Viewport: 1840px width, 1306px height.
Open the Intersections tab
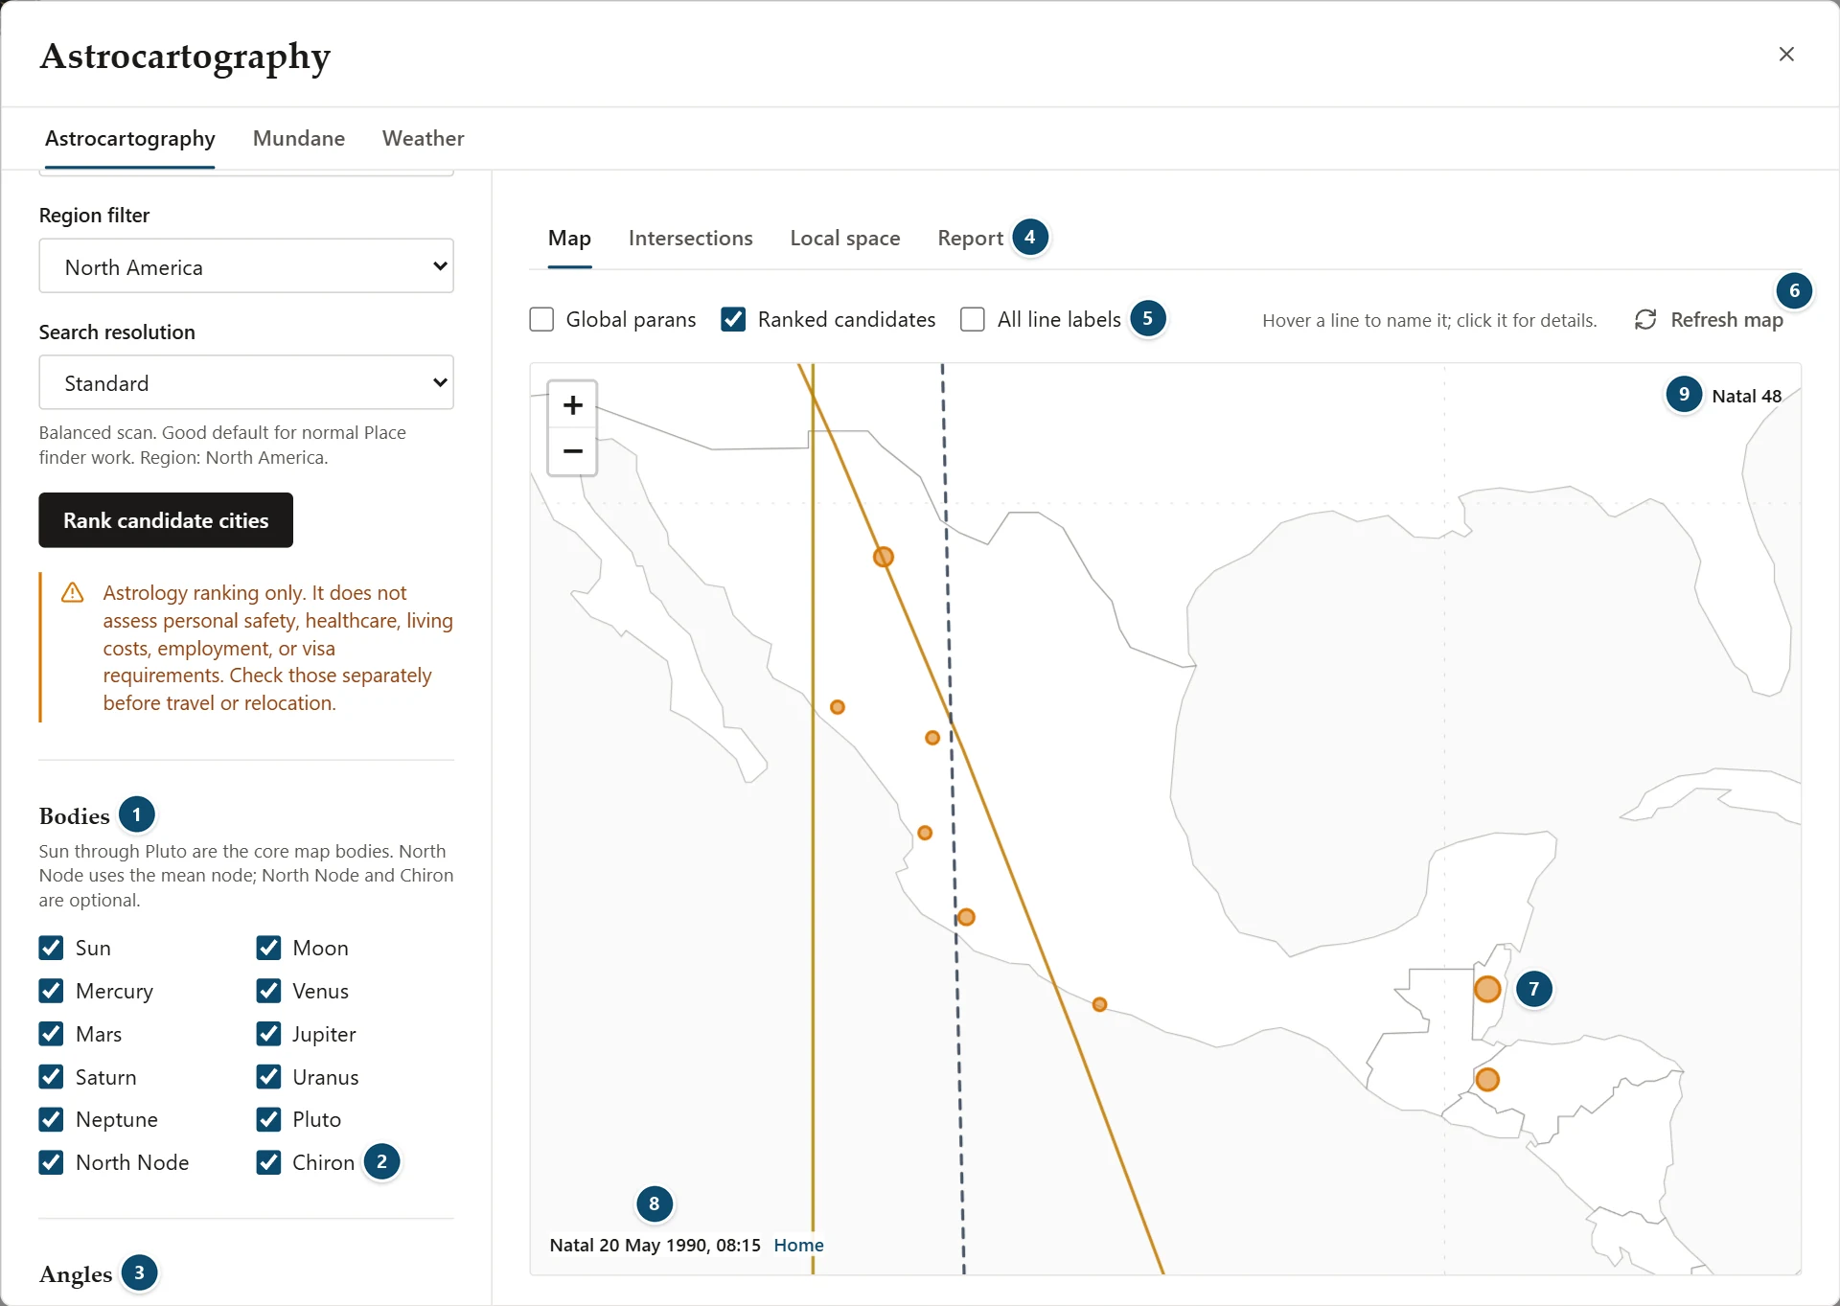[690, 238]
